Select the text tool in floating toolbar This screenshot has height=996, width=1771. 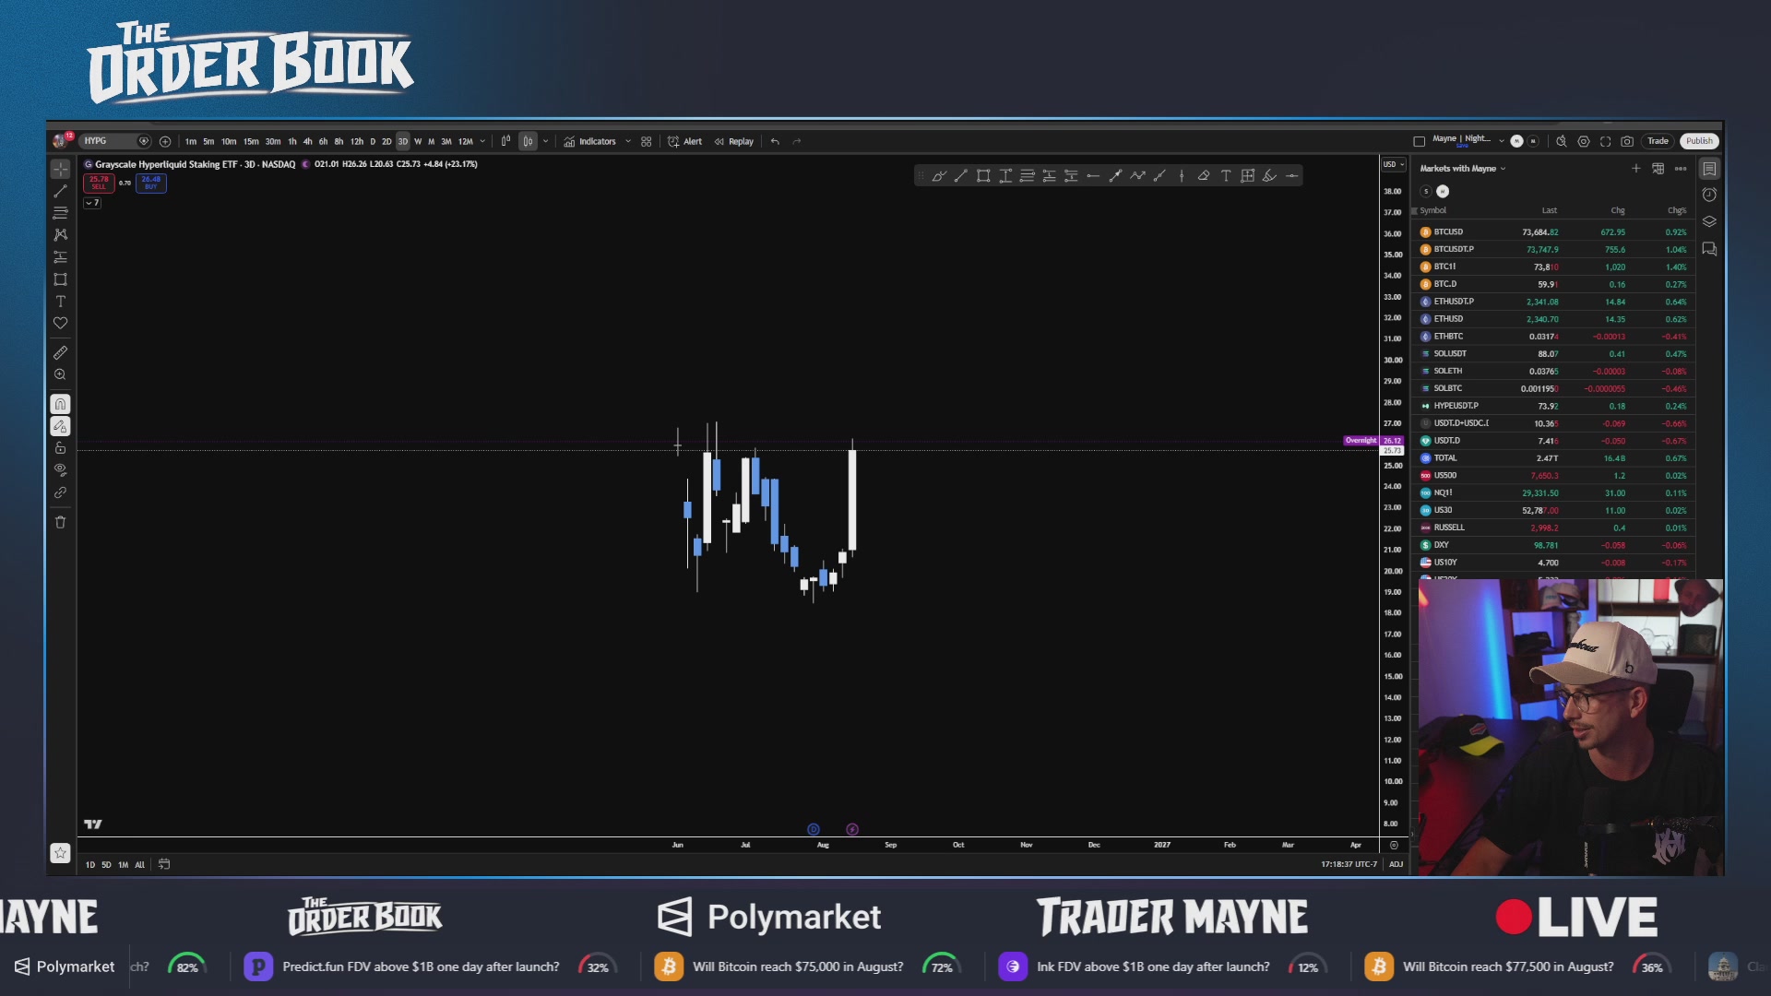pos(1226,176)
